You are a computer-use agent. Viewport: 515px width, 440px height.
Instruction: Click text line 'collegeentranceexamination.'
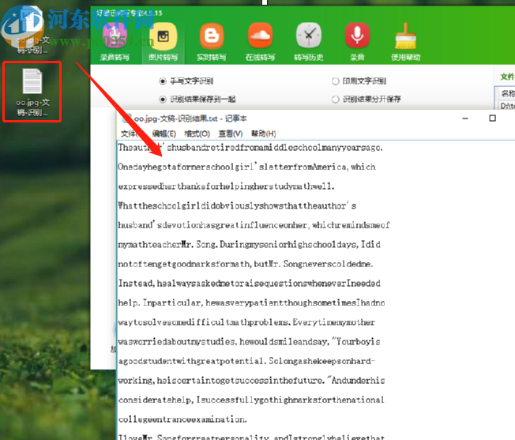[182, 419]
